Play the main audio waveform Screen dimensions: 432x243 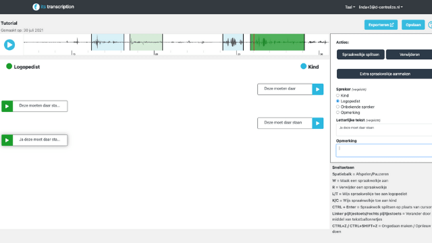point(9,45)
